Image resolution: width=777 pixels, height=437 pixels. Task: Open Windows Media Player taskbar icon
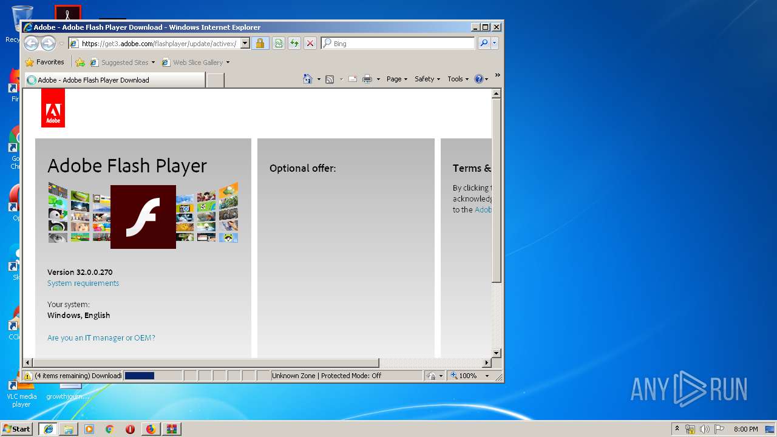point(89,429)
